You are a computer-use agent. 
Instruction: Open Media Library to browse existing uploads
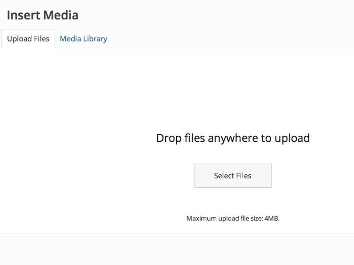pos(83,39)
